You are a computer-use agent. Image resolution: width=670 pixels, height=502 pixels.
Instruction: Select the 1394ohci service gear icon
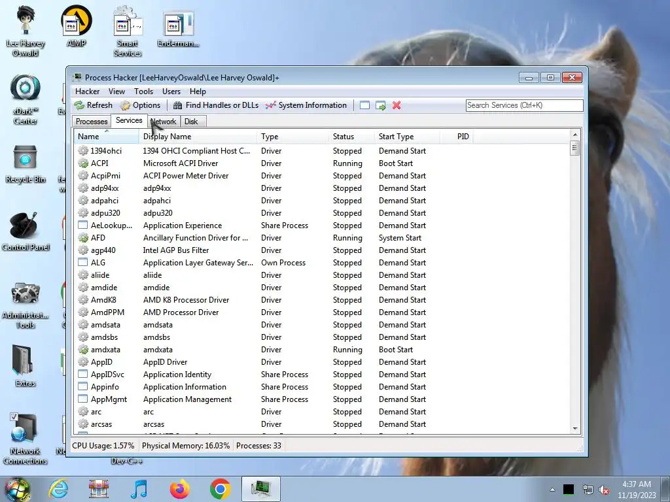[83, 151]
